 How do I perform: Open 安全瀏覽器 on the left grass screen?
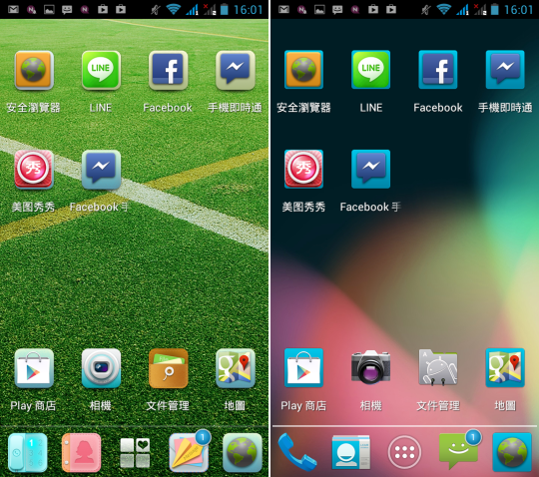tap(34, 71)
